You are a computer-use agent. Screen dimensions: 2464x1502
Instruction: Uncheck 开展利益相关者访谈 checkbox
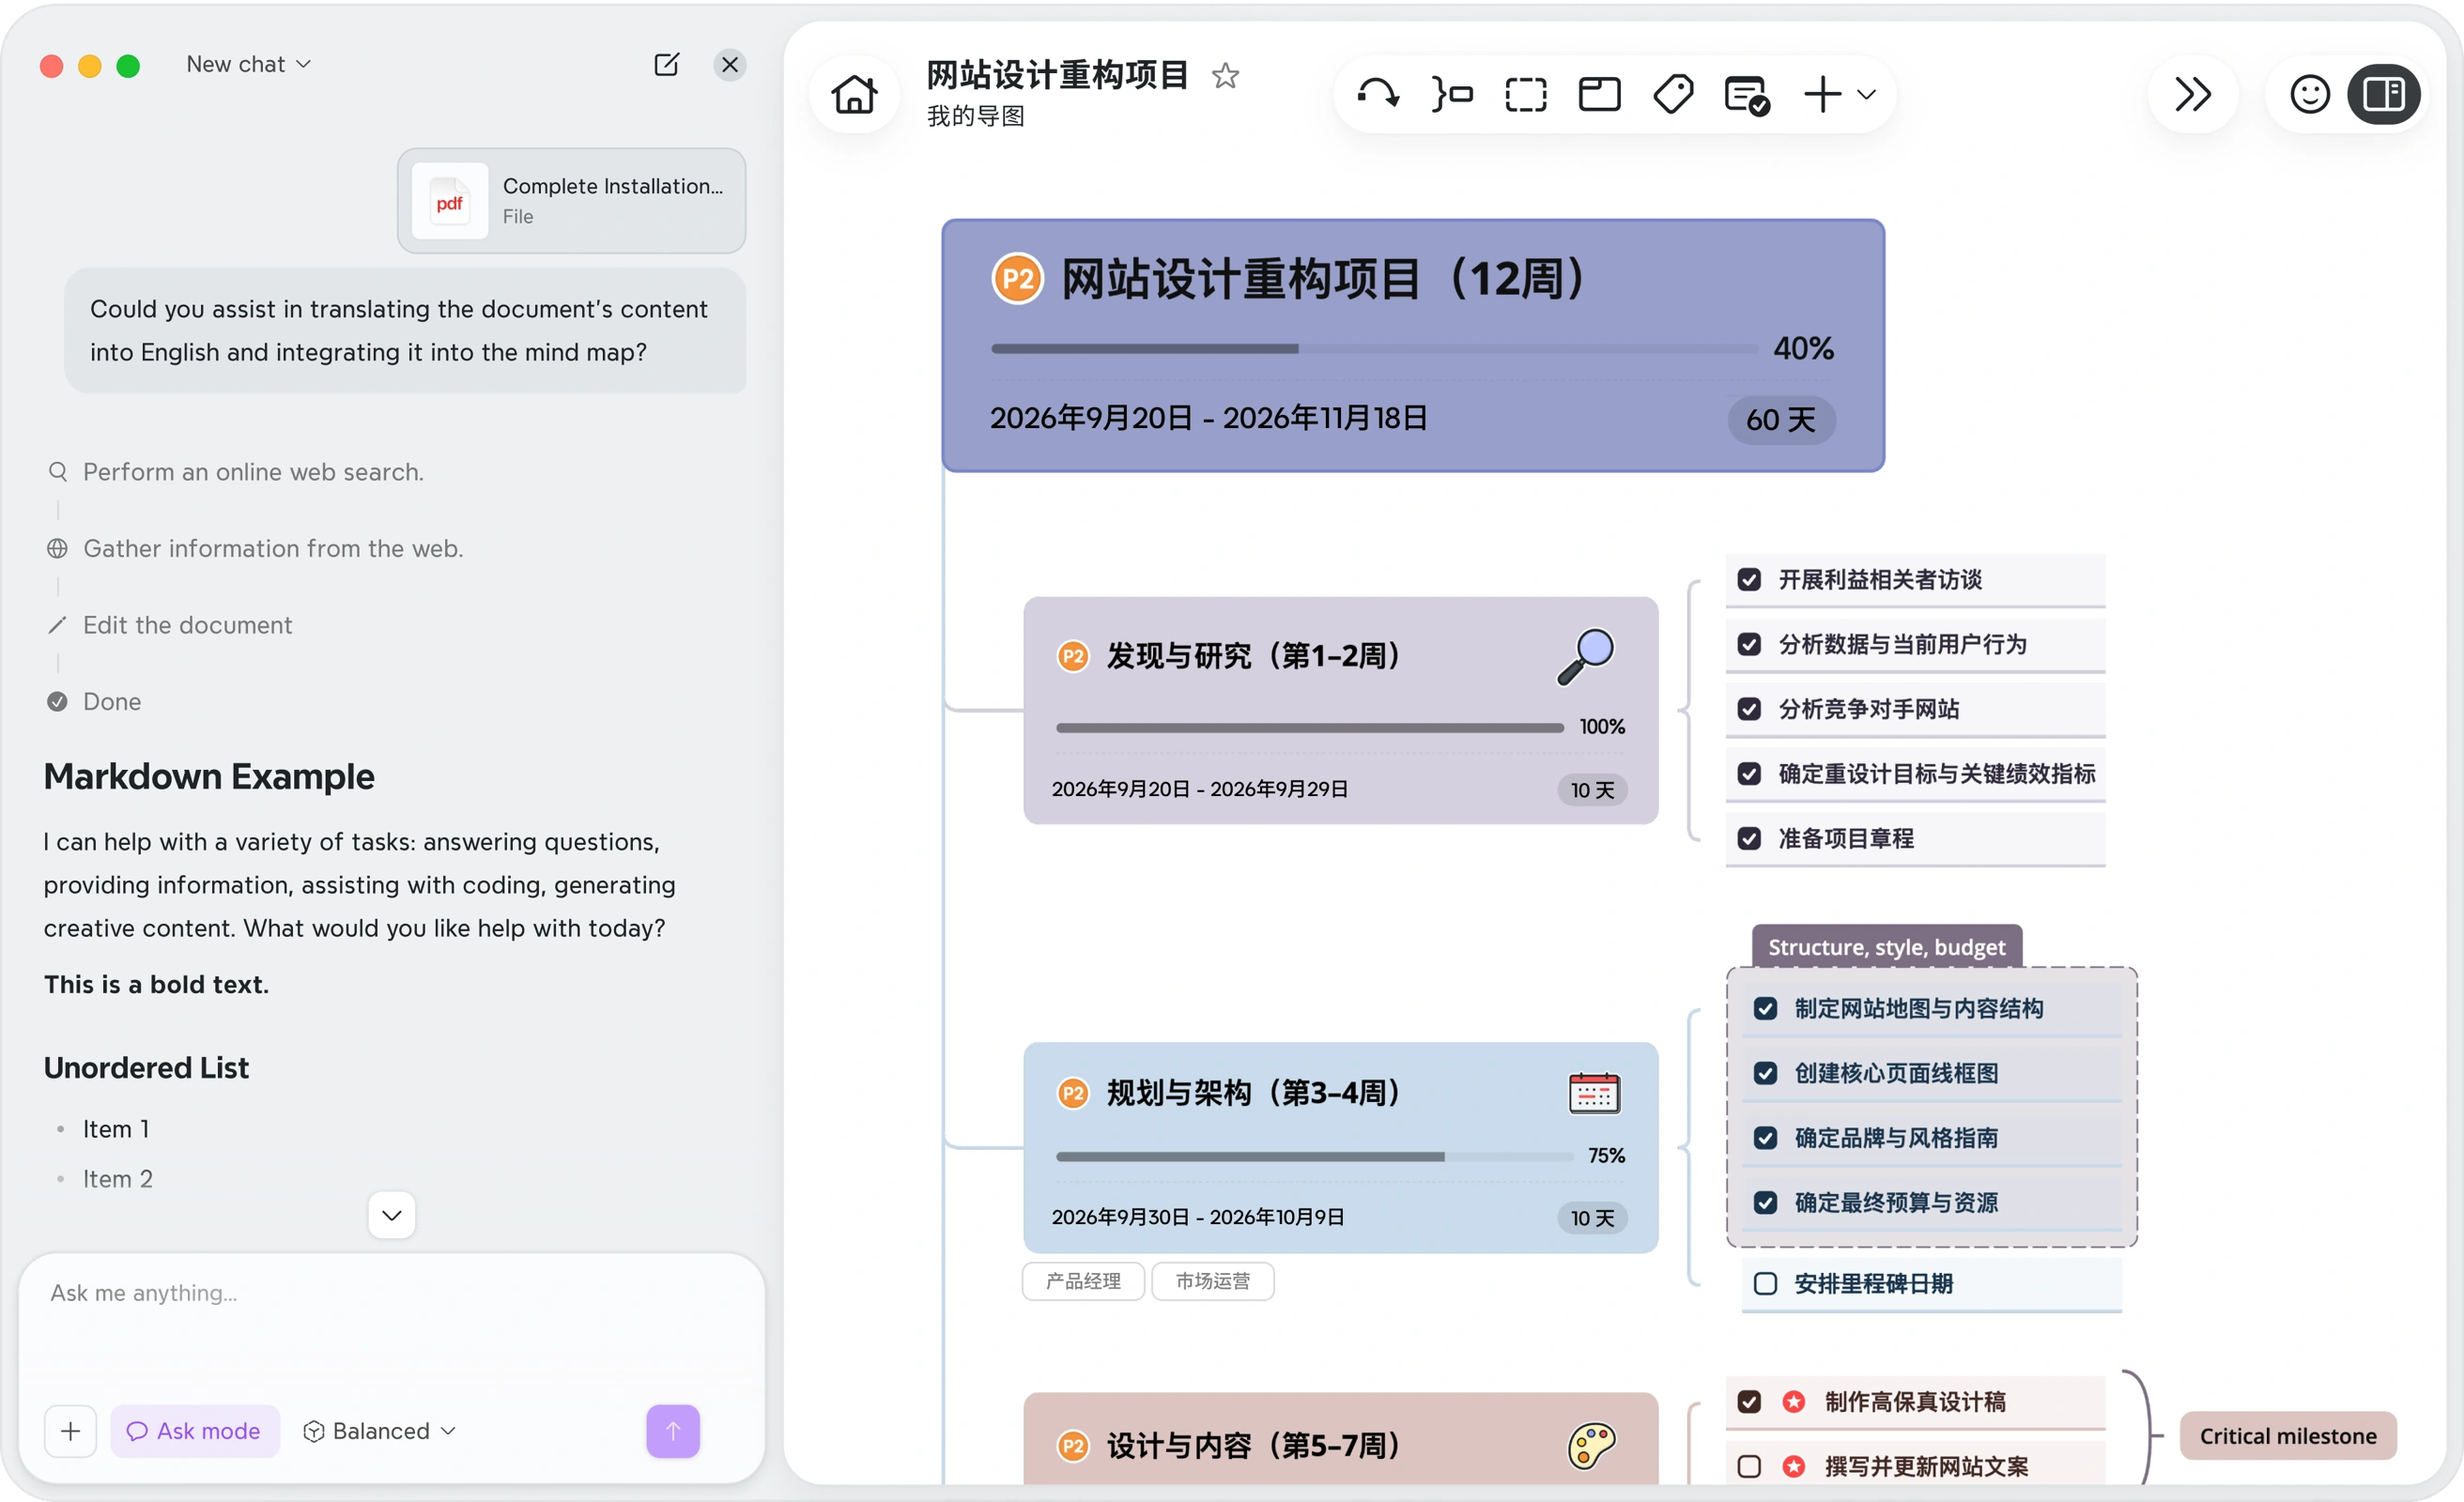pyautogui.click(x=1749, y=580)
